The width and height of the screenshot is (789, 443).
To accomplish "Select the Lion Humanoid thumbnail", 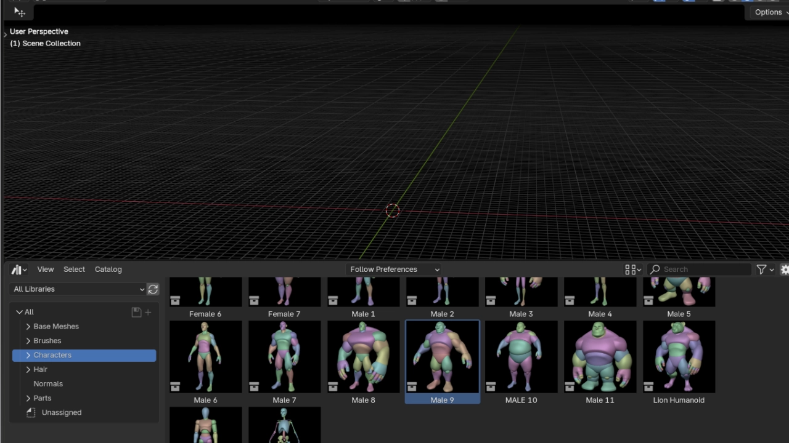I will (679, 357).
